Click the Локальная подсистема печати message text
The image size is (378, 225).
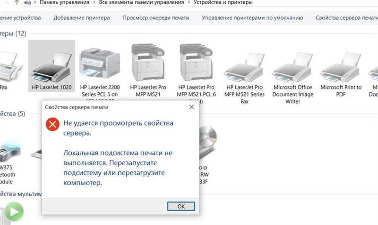[x=118, y=168]
